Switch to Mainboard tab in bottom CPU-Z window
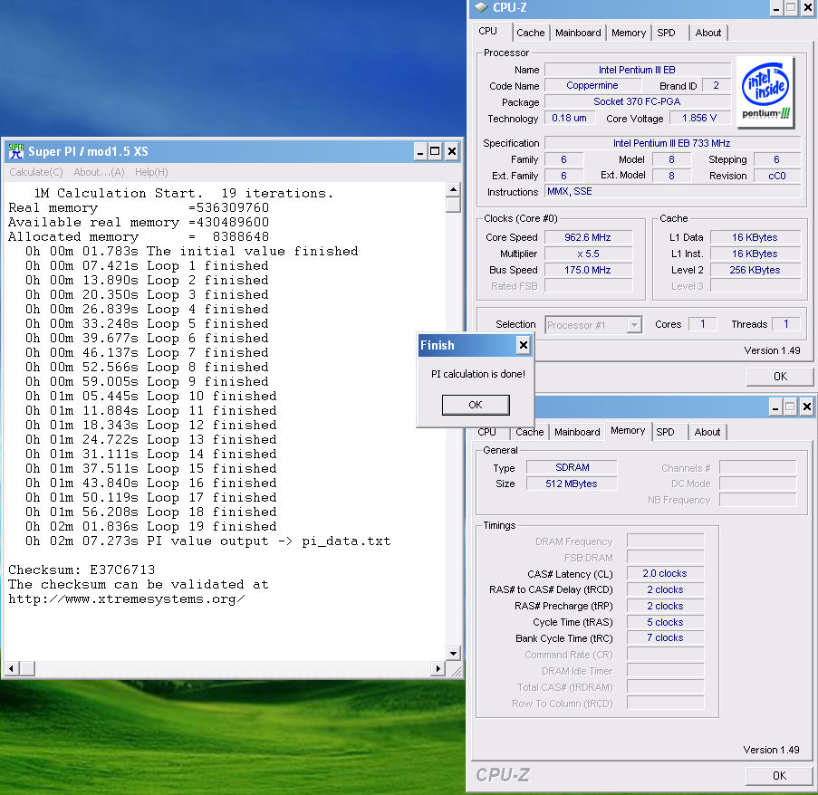818x795 pixels. 577,432
